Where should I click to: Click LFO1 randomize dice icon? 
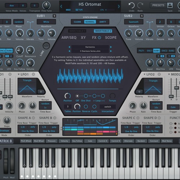coord(33,75)
